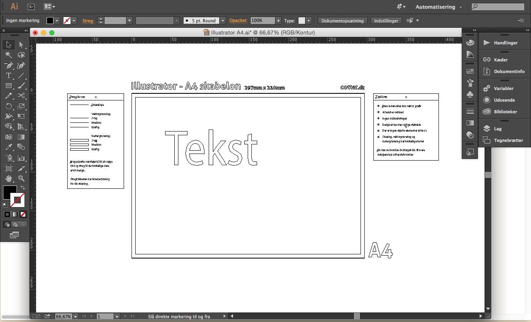The image size is (531, 322).
Task: Open the Symbols club panel icon
Action: [x=470, y=95]
